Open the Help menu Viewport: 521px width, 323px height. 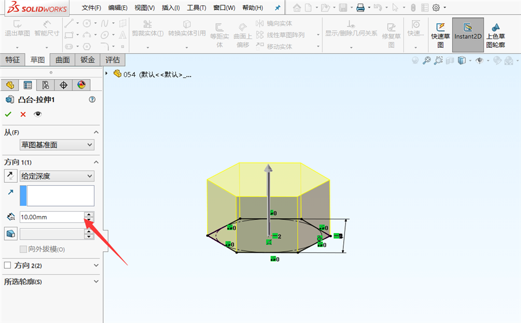tap(253, 8)
